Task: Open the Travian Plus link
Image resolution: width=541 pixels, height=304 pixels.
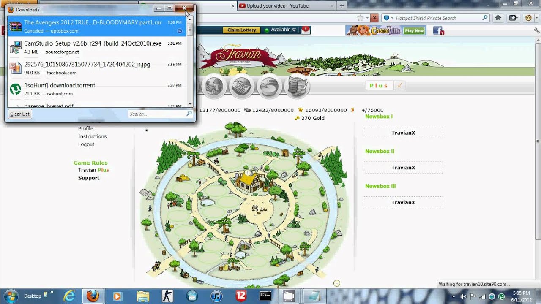Action: click(x=93, y=170)
